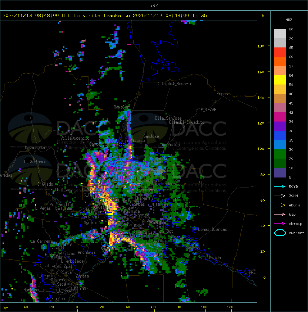308x312 pixels.
Task: Select the bright yellow swatch below 54
Action: (280, 80)
